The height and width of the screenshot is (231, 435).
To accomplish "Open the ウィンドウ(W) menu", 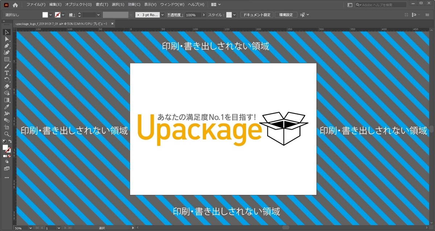I will coord(172,5).
